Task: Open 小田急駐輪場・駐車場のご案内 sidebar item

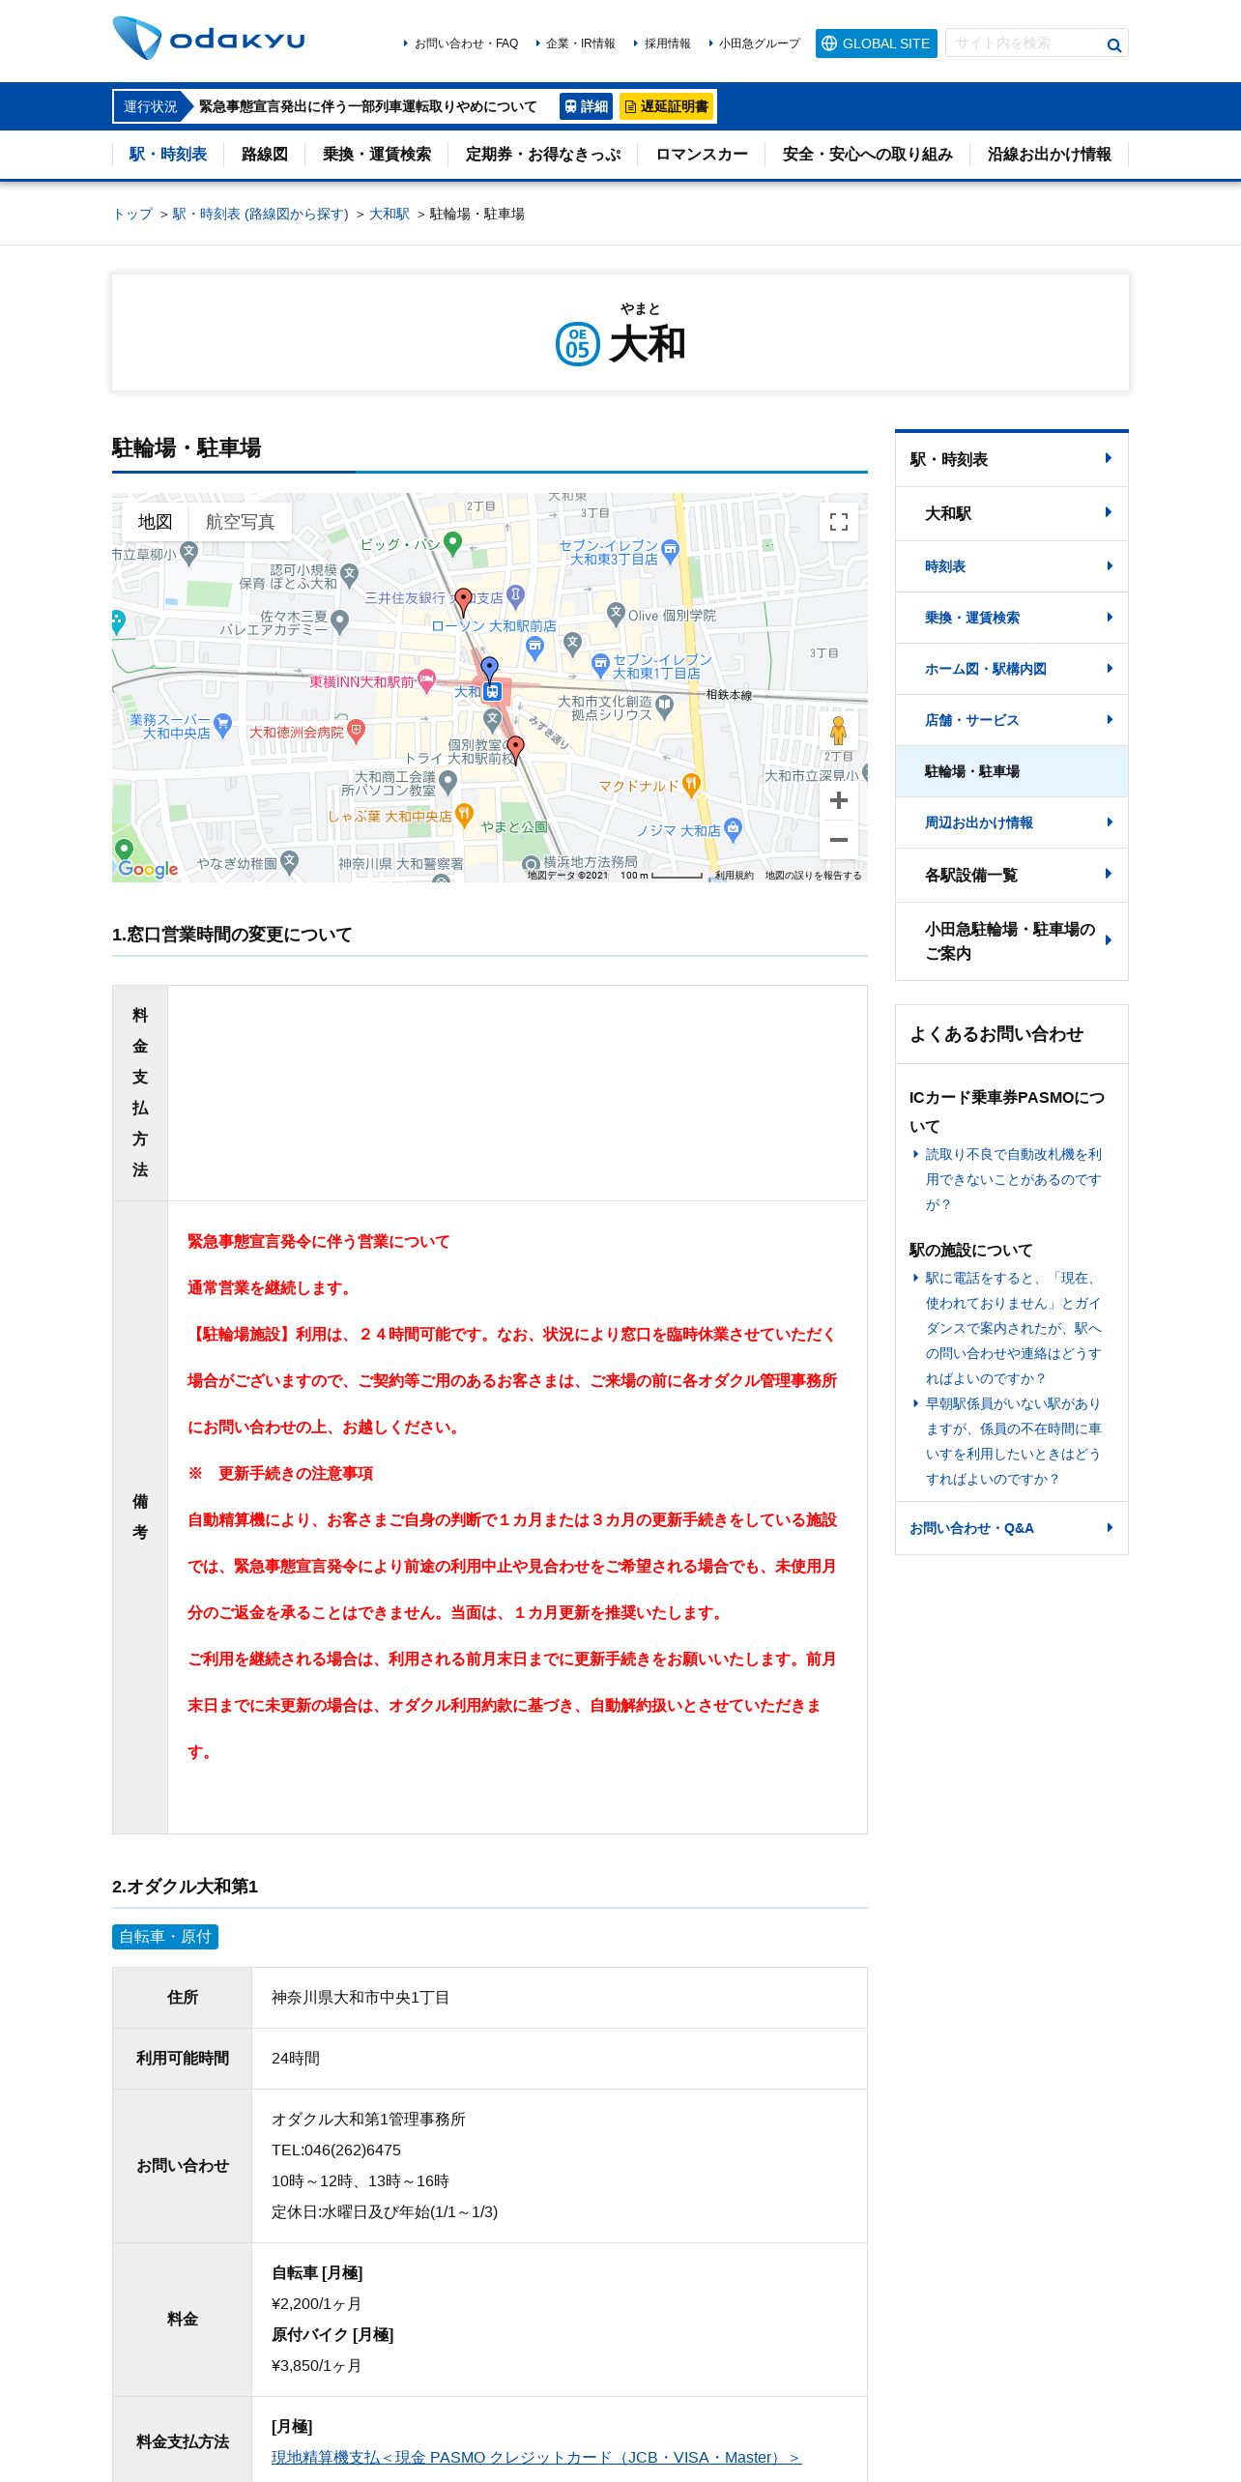Action: [x=1012, y=940]
